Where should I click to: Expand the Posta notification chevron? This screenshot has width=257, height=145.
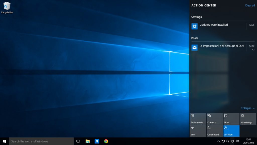[253, 50]
